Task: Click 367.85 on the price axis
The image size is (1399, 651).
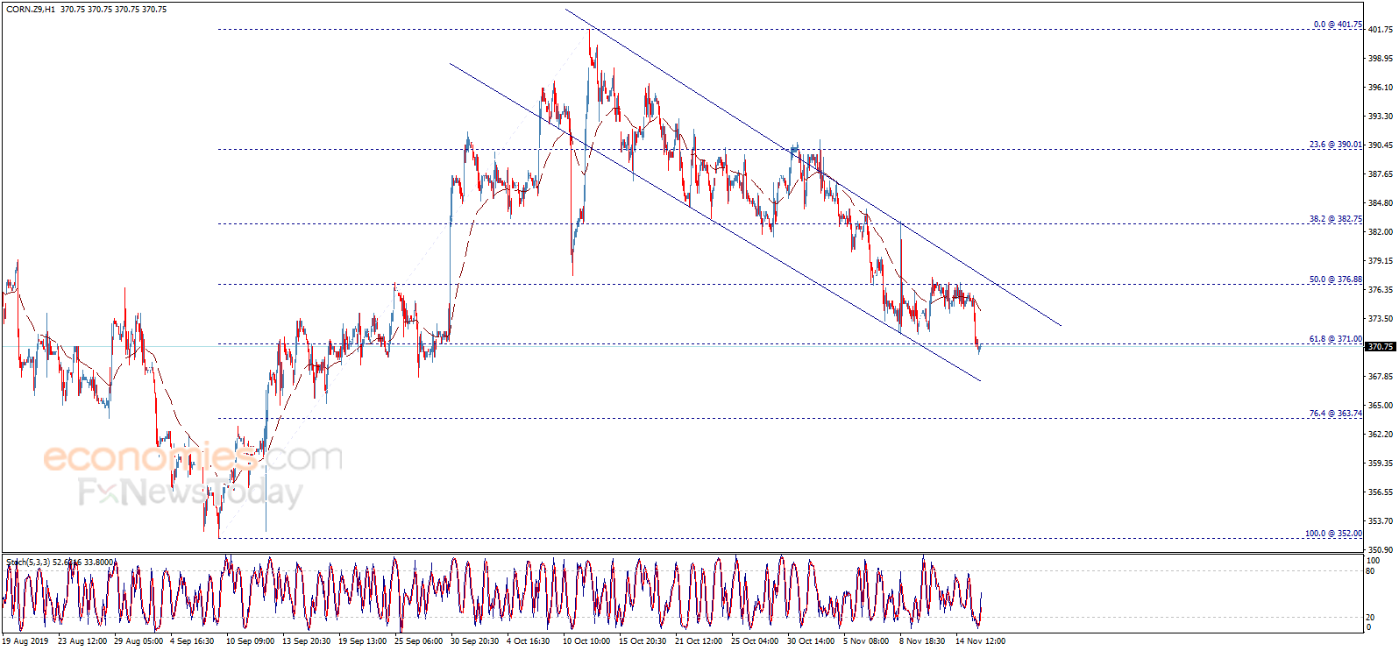Action: pyautogui.click(x=1380, y=377)
